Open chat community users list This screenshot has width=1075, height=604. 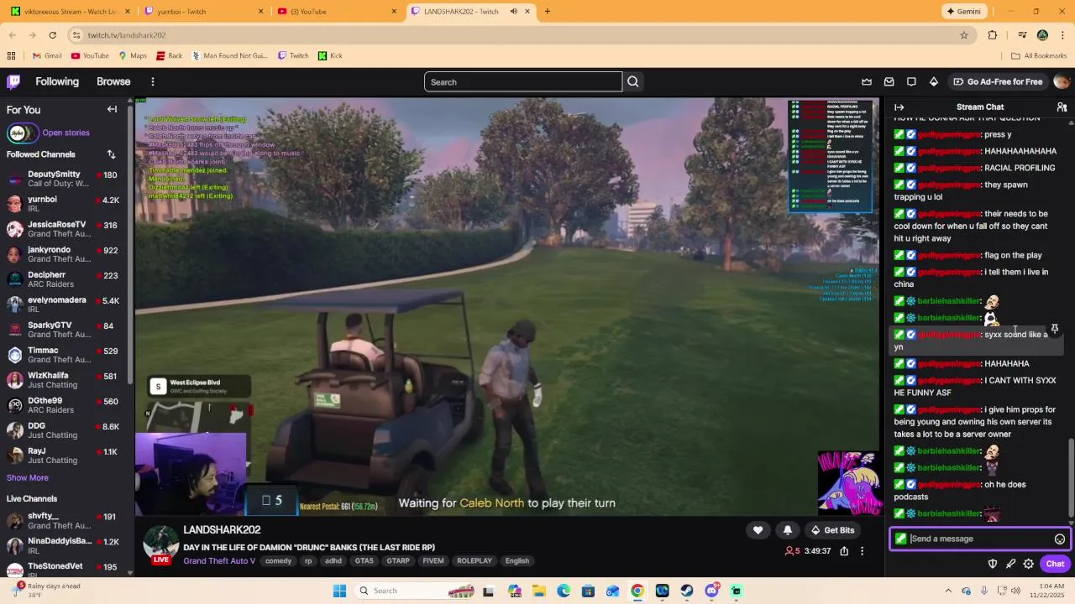tap(1062, 107)
